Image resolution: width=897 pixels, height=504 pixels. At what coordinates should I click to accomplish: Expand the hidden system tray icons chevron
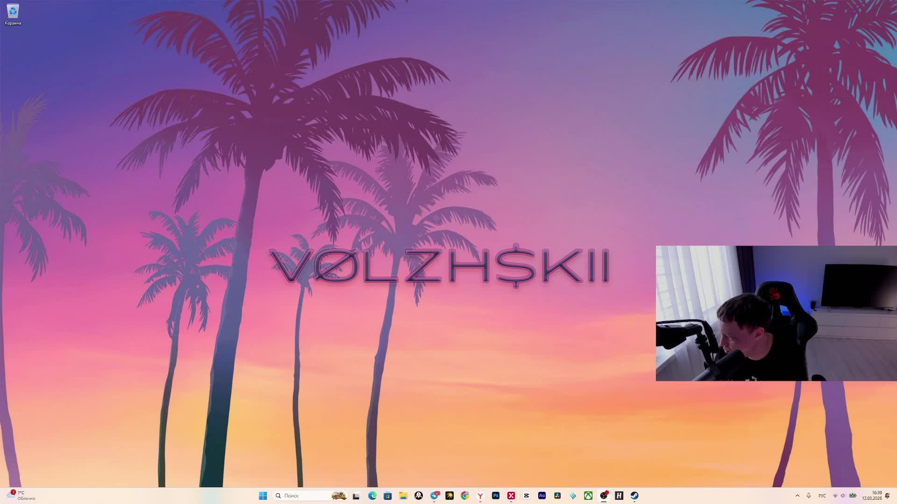[797, 496]
